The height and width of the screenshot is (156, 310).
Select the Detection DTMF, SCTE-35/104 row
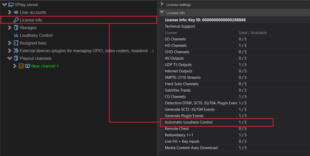pos(237,103)
